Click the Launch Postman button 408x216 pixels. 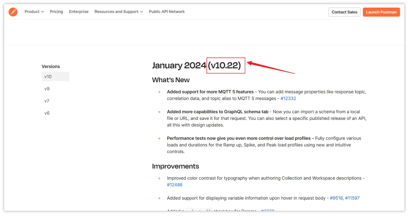tap(381, 12)
